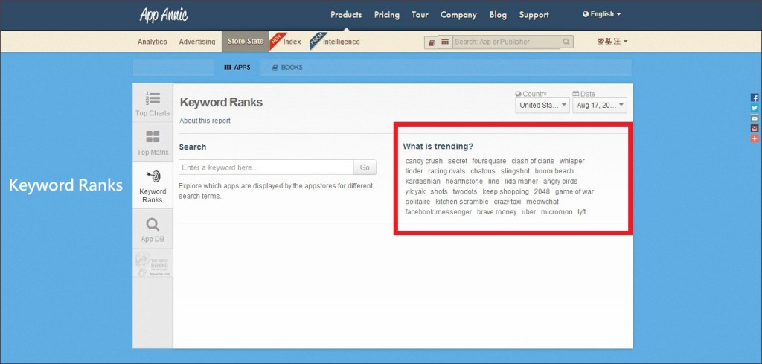
Task: Switch search to apps using apps icon
Action: point(445,42)
